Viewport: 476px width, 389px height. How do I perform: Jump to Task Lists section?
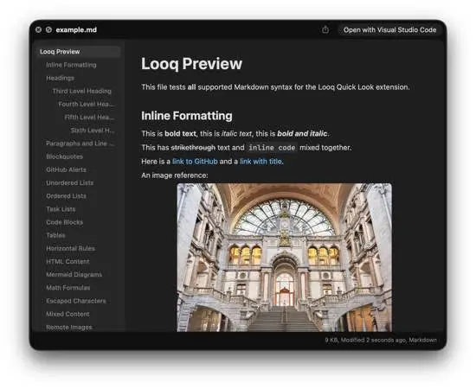tap(61, 209)
